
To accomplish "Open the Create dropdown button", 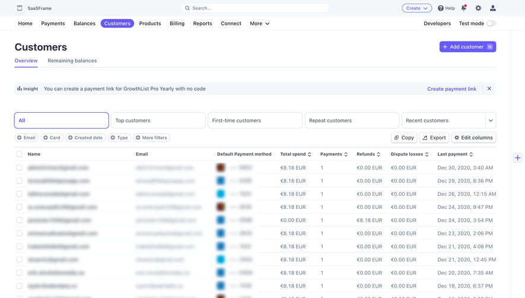I will point(417,8).
